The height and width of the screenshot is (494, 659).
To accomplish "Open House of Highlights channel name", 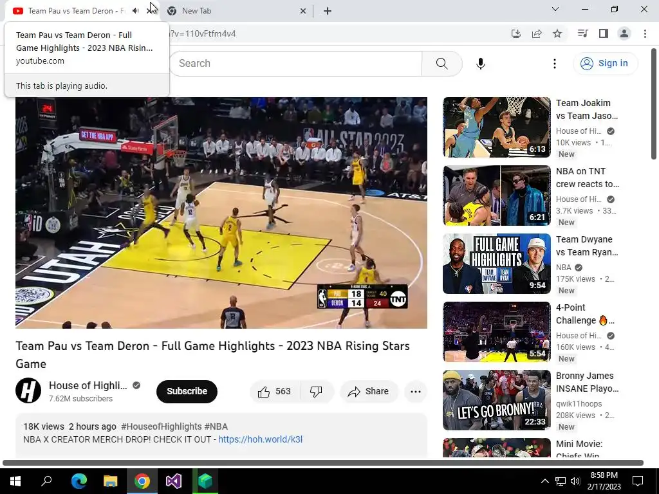I will click(88, 385).
